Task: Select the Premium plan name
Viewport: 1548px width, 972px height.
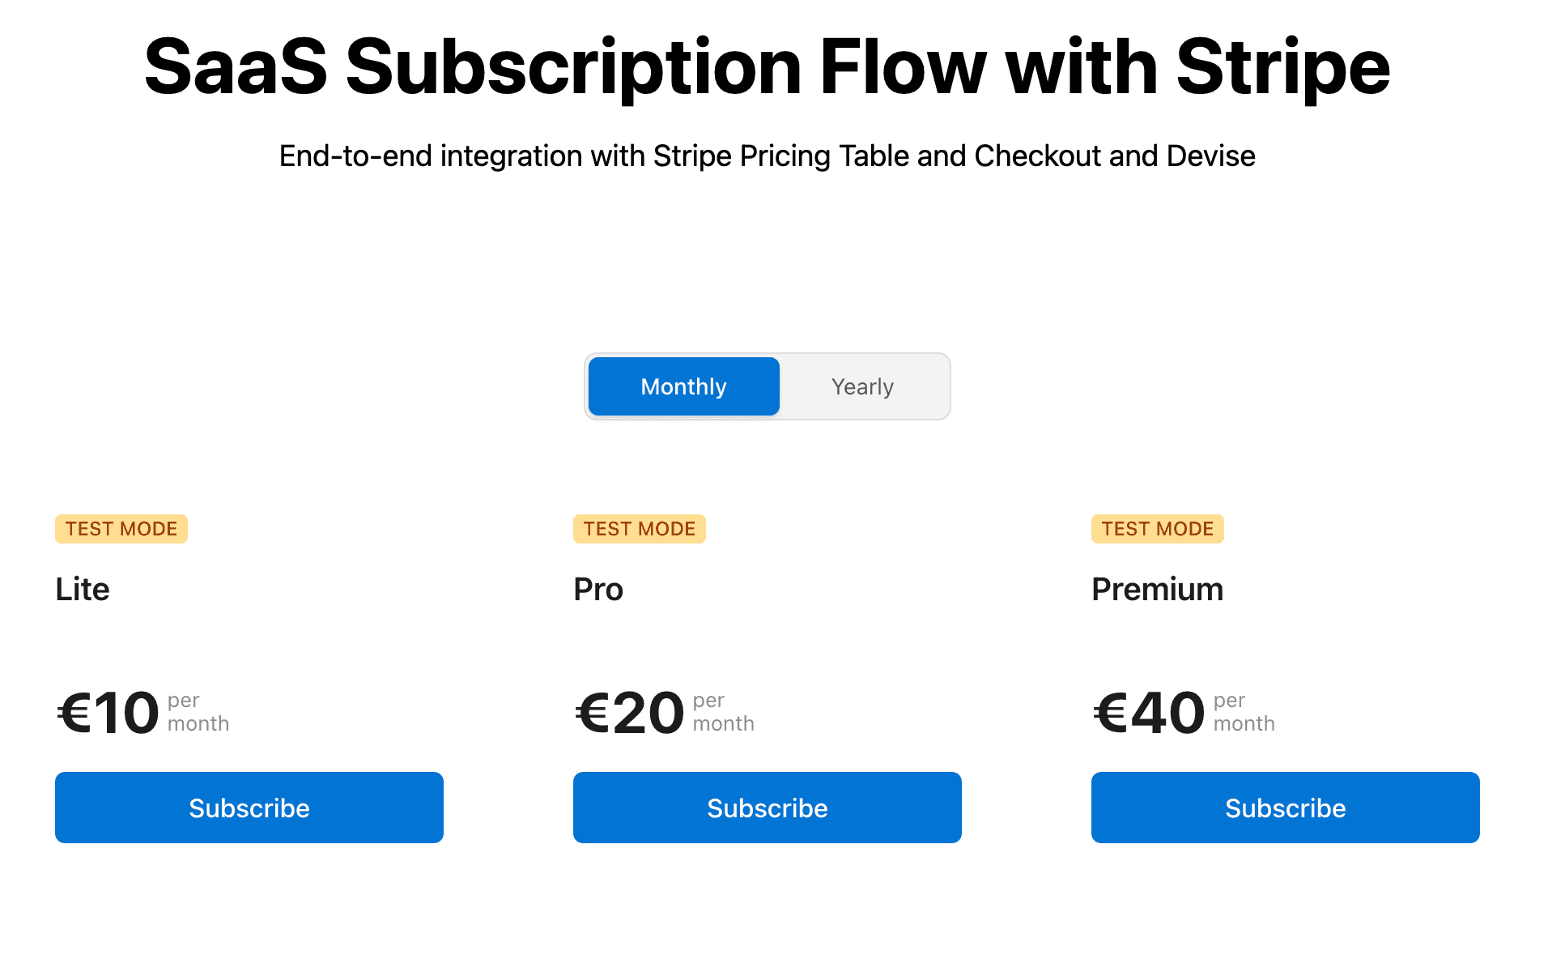Action: [x=1157, y=590]
